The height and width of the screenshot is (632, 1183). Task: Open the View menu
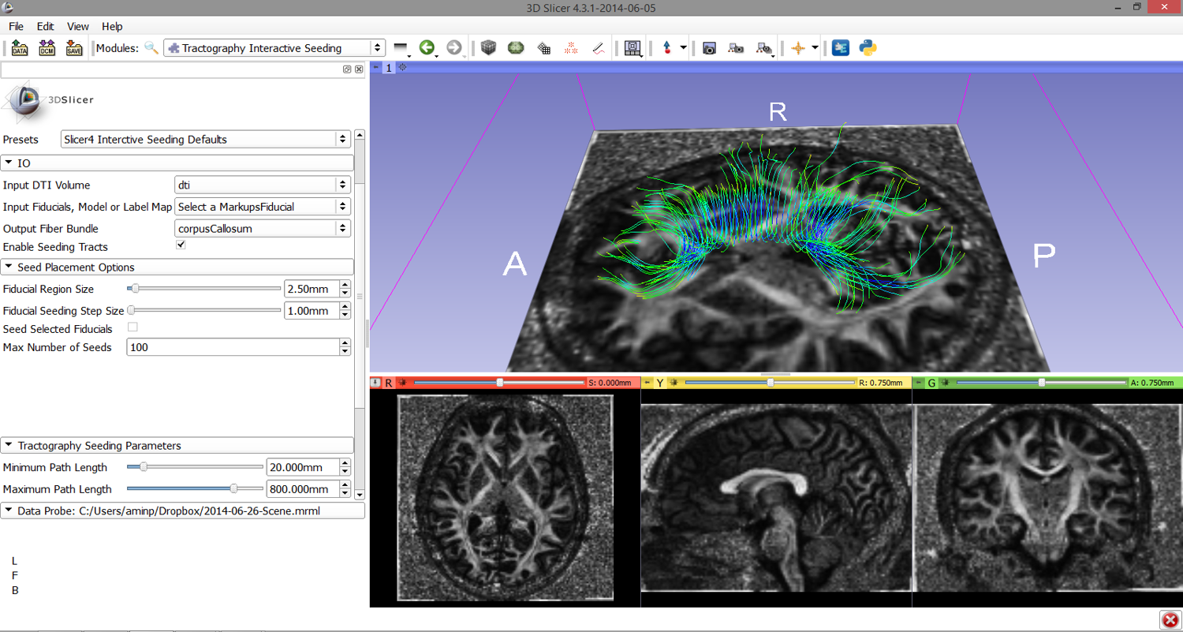point(78,26)
